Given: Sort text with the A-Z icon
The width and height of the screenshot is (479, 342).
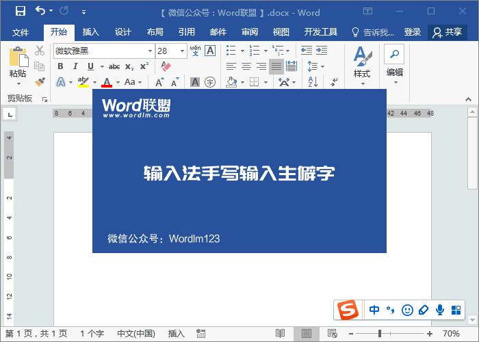Looking at the screenshot, I should [x=313, y=82].
